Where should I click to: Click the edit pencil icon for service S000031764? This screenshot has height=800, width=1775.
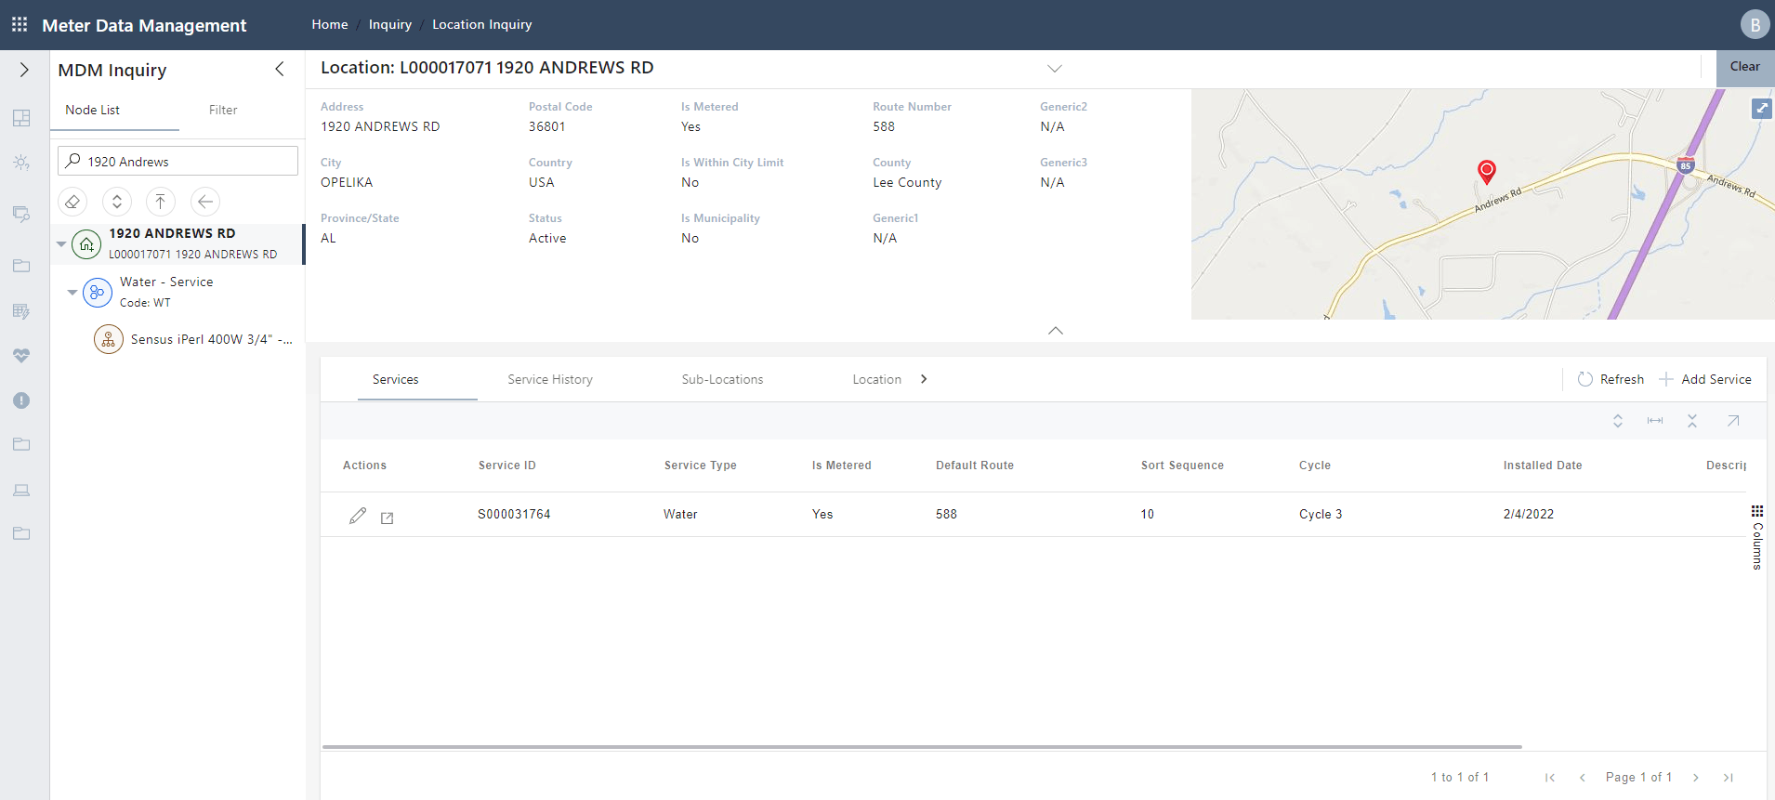tap(358, 516)
